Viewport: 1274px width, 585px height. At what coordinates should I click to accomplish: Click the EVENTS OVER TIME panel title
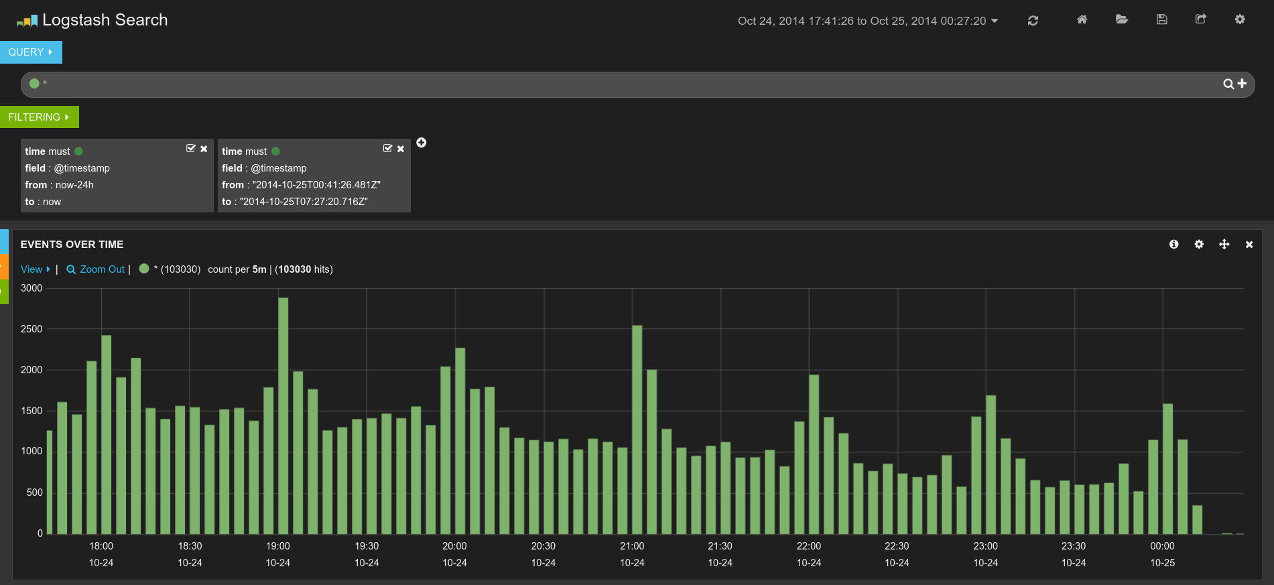click(x=72, y=245)
